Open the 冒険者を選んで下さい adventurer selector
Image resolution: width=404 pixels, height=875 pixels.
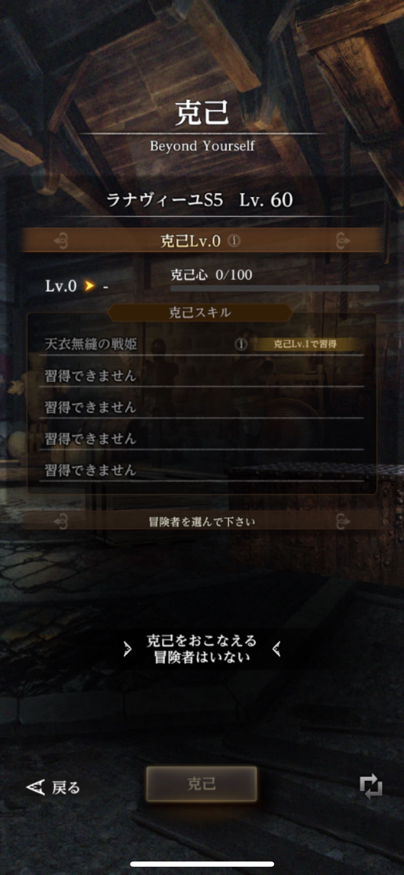click(202, 521)
